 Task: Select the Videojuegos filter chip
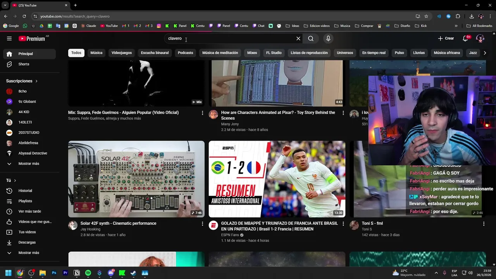point(122,53)
